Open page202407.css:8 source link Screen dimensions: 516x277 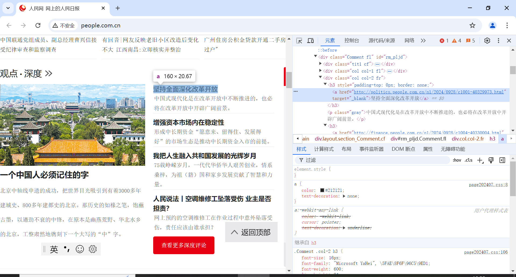coord(488,185)
